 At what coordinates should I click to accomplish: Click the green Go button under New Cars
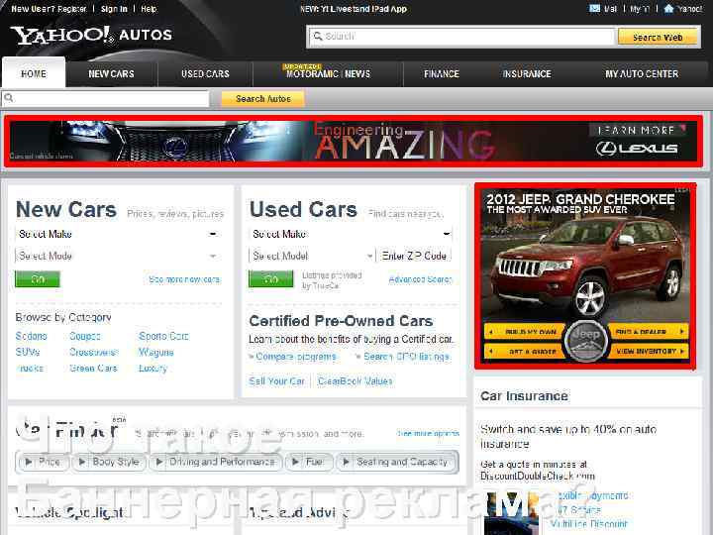tap(38, 278)
